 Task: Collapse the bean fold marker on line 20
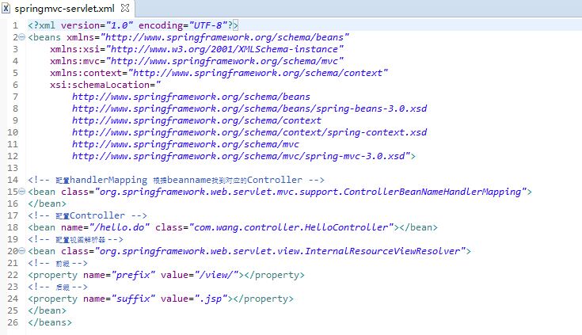click(x=22, y=251)
